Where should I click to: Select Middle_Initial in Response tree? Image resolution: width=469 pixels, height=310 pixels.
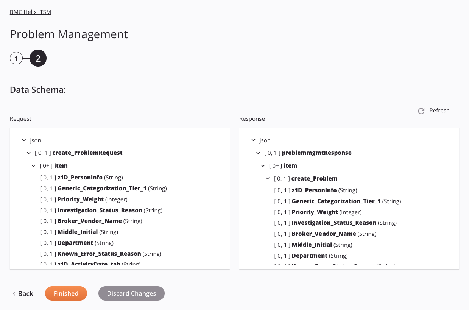pos(313,245)
